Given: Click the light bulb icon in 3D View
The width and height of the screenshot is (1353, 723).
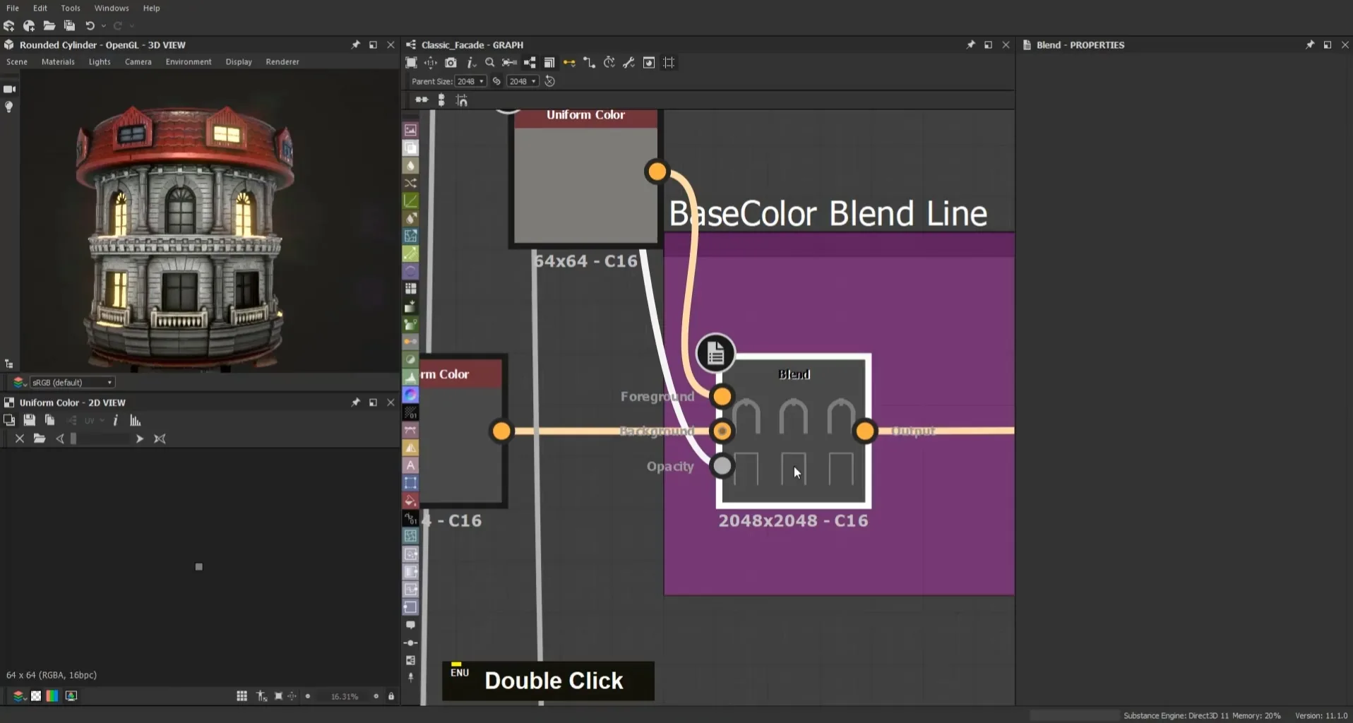Looking at the screenshot, I should pyautogui.click(x=9, y=107).
